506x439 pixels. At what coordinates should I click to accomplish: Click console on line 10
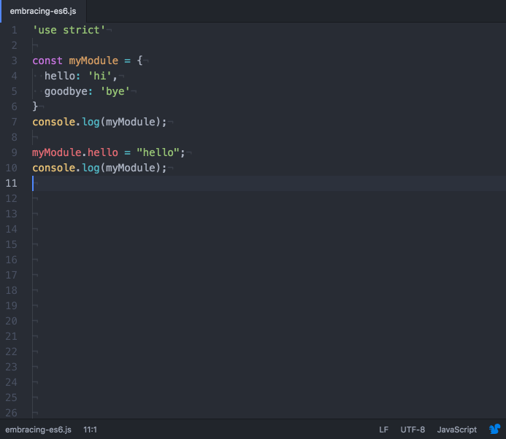pos(54,168)
